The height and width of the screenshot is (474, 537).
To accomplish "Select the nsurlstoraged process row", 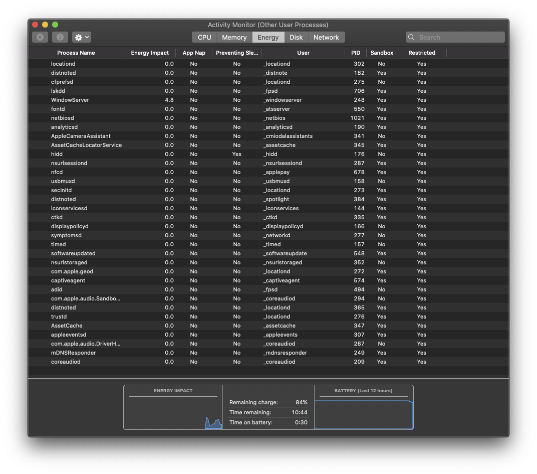I will tap(268, 262).
